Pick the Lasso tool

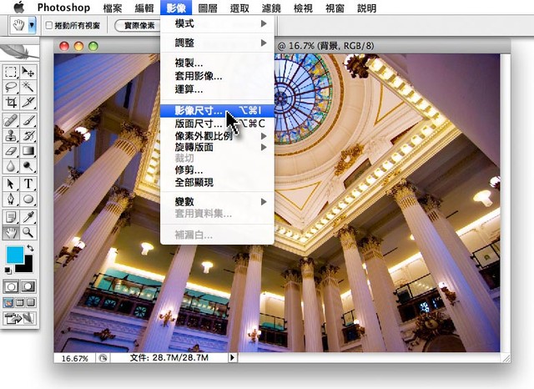coord(11,87)
